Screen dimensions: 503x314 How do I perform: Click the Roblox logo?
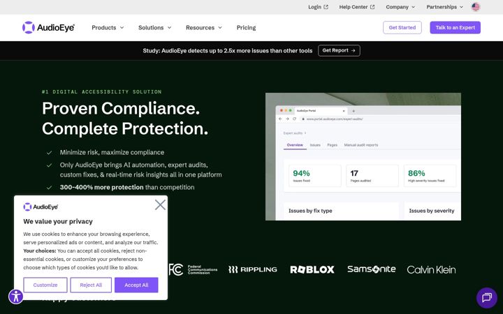click(x=312, y=269)
